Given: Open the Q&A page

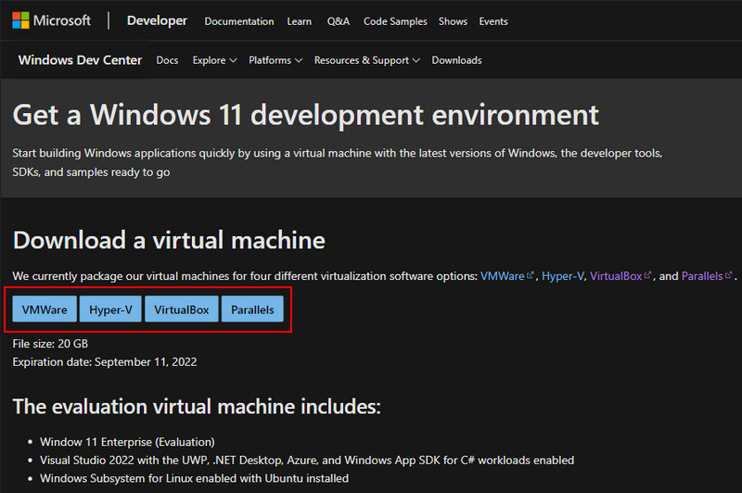Looking at the screenshot, I should pos(338,21).
